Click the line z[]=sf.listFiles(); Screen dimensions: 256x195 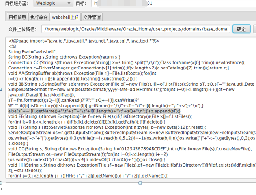coord(25,171)
